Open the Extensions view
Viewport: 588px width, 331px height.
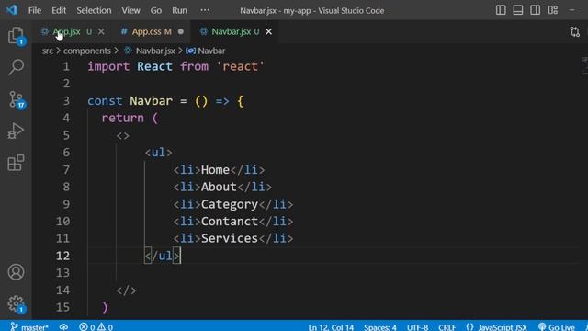pyautogui.click(x=16, y=163)
